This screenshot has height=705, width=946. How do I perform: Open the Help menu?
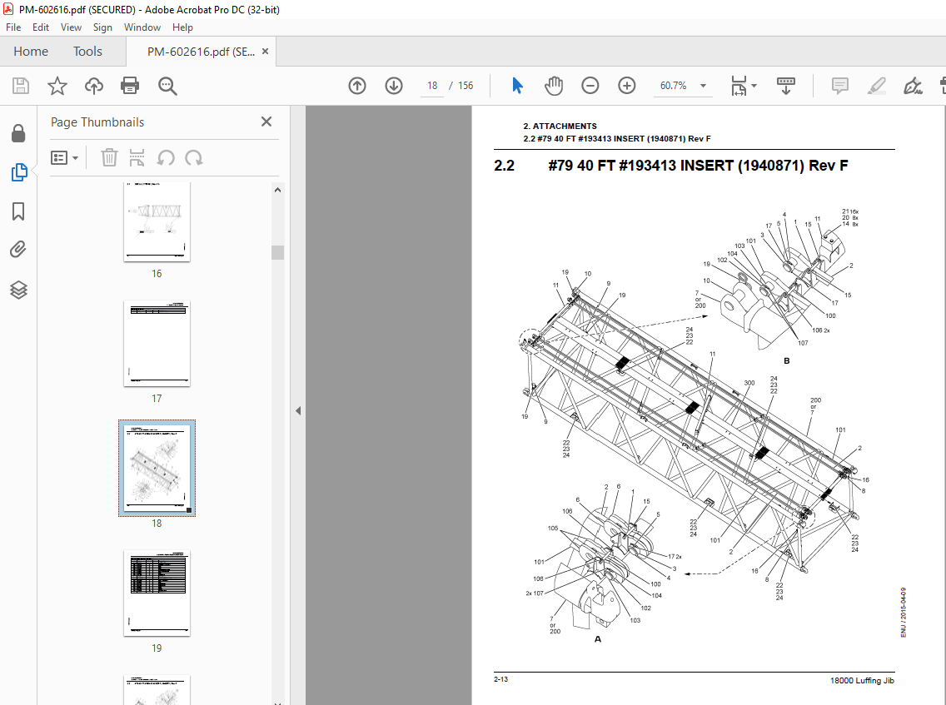[x=183, y=27]
